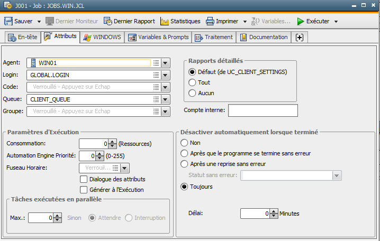The height and width of the screenshot is (241, 380).
Task: Open the Fuseau Horaire list icon
Action: coord(115,168)
